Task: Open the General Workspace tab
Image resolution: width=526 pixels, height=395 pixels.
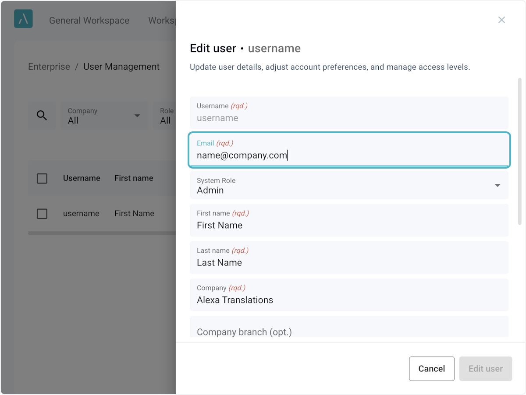Action: pos(89,21)
